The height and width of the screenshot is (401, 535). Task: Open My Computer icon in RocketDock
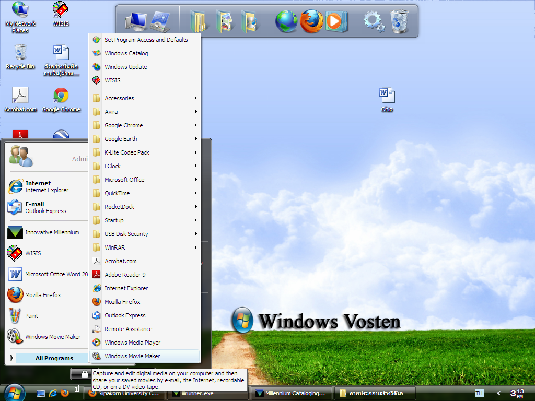[x=136, y=21]
